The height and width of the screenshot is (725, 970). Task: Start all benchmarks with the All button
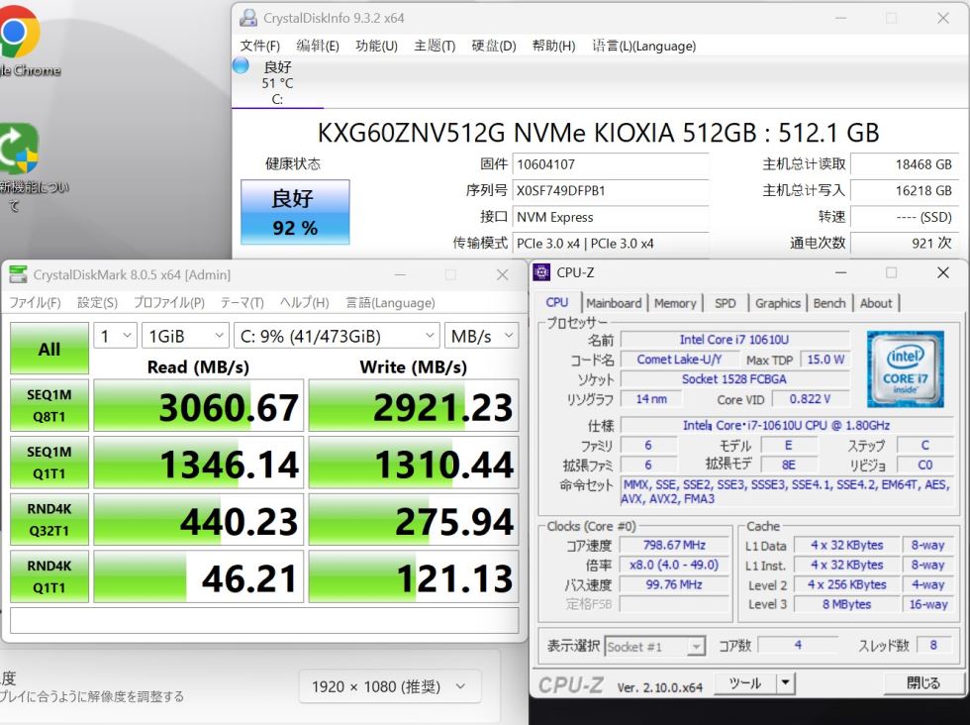49,349
